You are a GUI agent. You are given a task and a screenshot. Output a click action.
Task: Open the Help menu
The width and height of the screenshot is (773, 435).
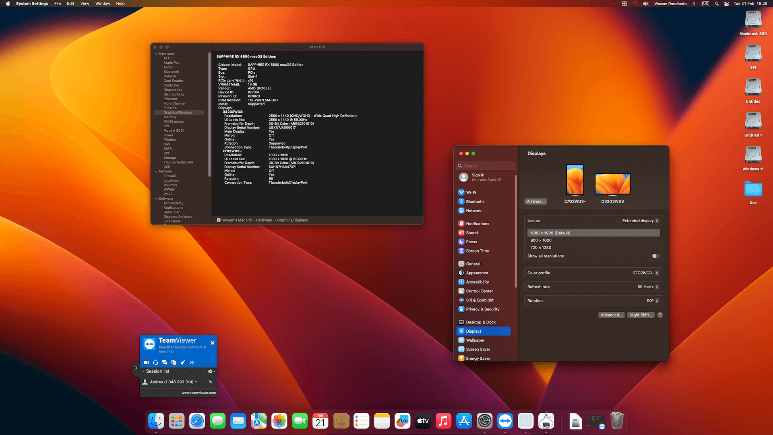coord(120,4)
